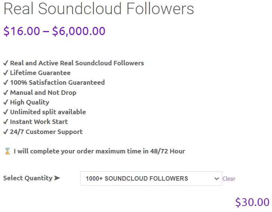Click checkmark beside Unlimited split available
272x212 pixels.
6,112
